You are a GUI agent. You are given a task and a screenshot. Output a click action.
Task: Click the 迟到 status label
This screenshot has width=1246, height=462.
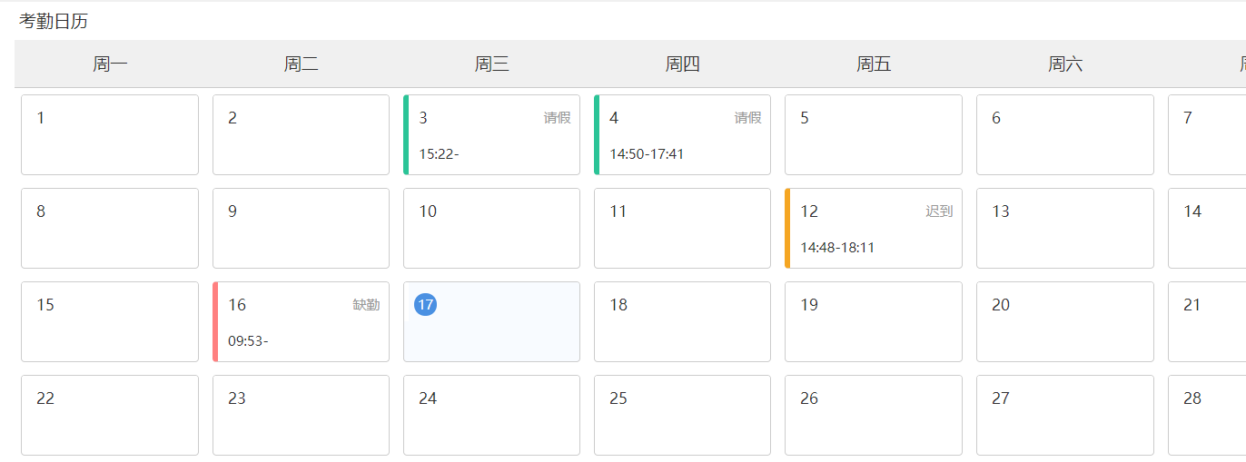(939, 211)
